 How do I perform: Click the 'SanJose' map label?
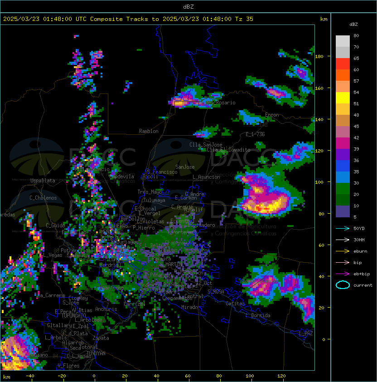coord(185,167)
